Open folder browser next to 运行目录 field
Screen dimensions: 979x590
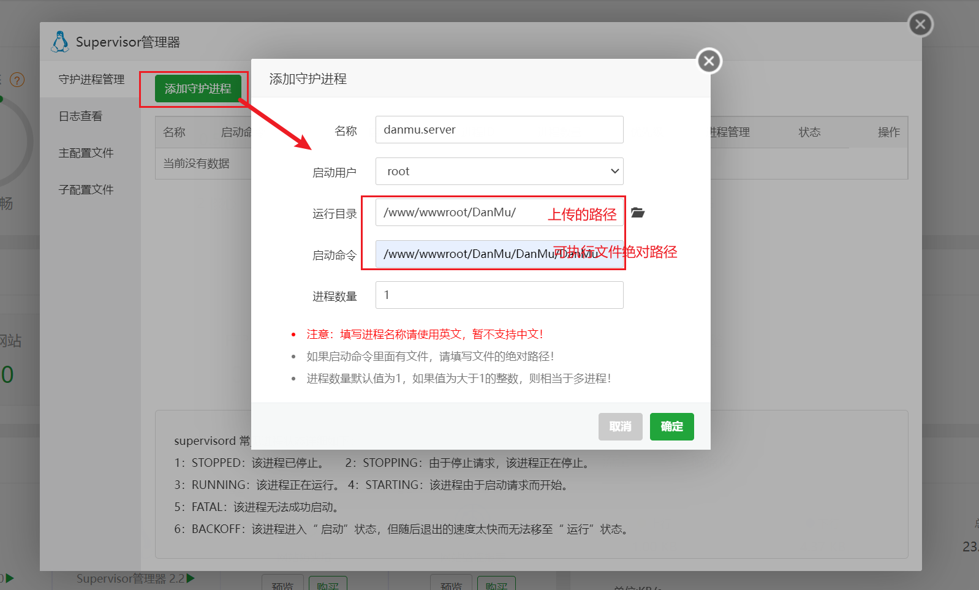638,213
